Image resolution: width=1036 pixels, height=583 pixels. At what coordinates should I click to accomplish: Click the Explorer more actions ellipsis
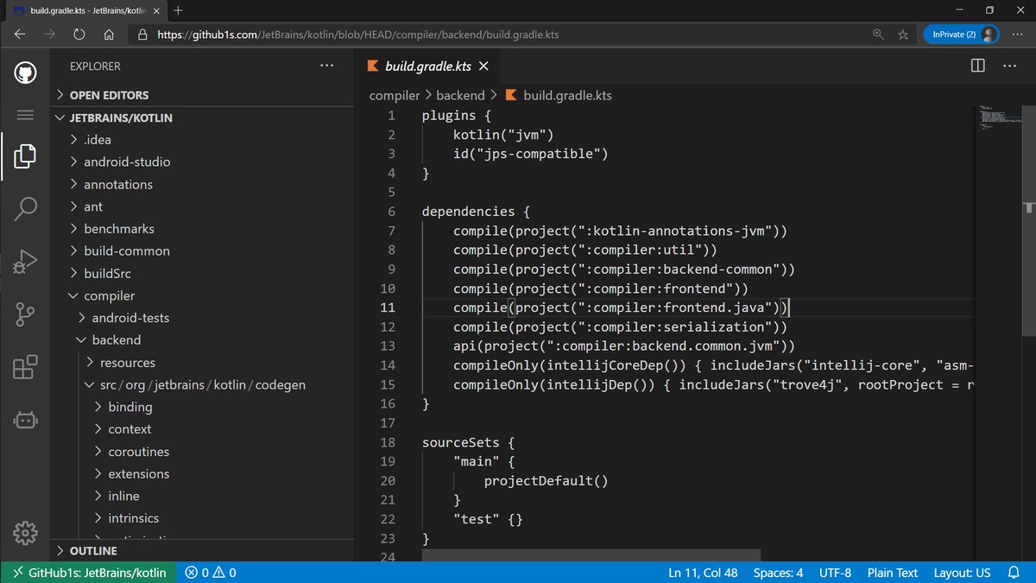[326, 66]
